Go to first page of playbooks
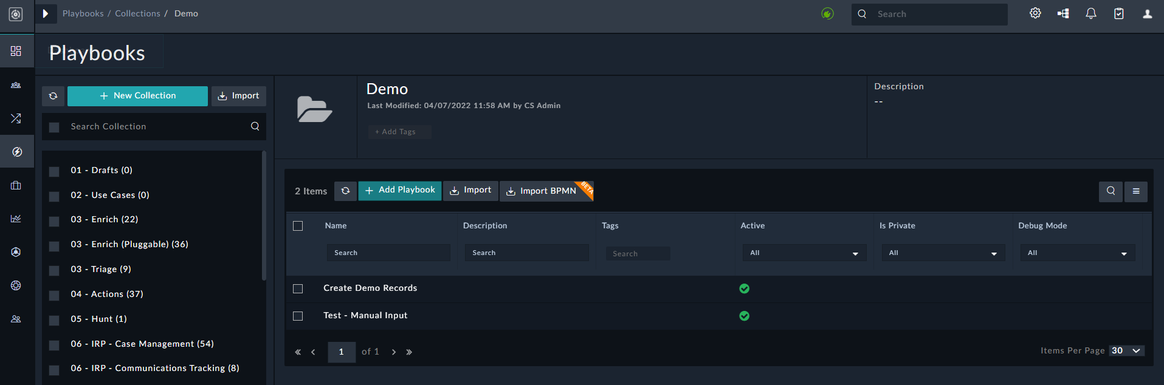Viewport: 1164px width, 385px height. pos(298,352)
